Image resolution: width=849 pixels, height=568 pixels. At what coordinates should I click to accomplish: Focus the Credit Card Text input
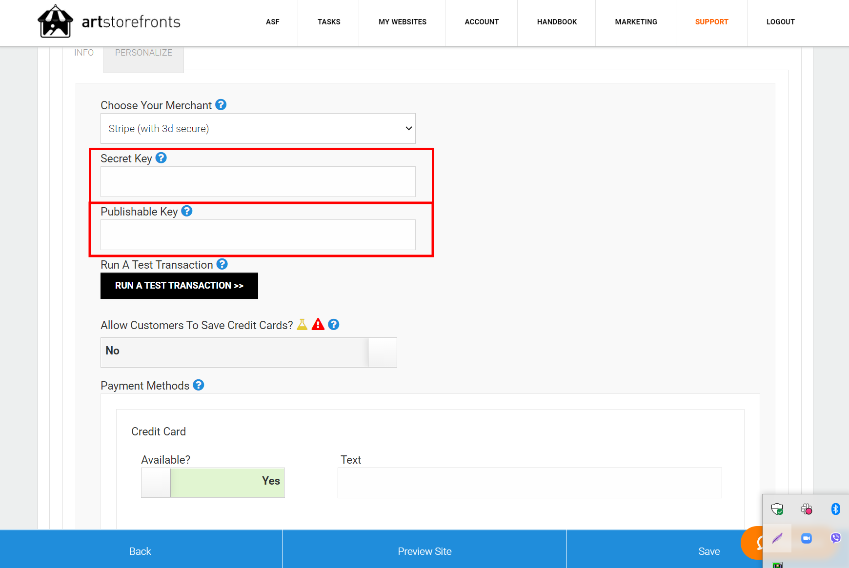pos(529,483)
